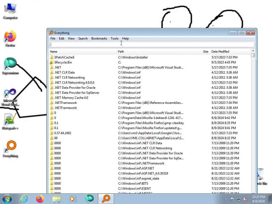Open the Firefox desktop shortcut

pos(10,39)
